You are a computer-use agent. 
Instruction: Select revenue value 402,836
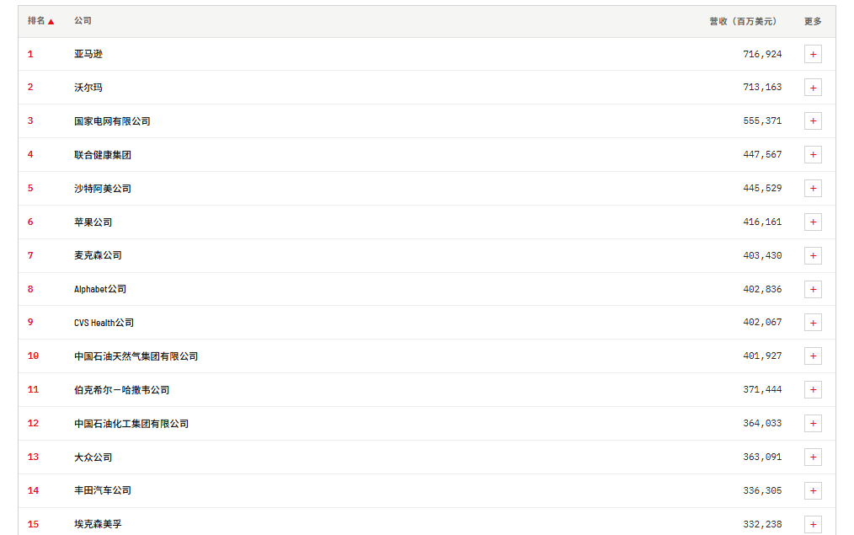pyautogui.click(x=762, y=289)
